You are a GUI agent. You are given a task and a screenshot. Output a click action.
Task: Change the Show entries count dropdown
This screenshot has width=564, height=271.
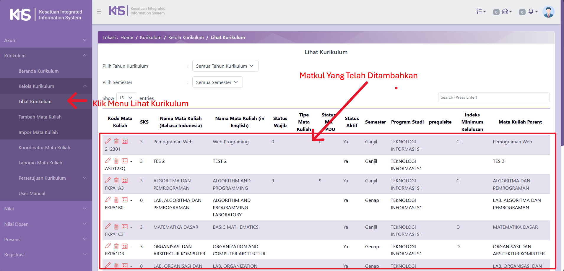click(x=126, y=98)
